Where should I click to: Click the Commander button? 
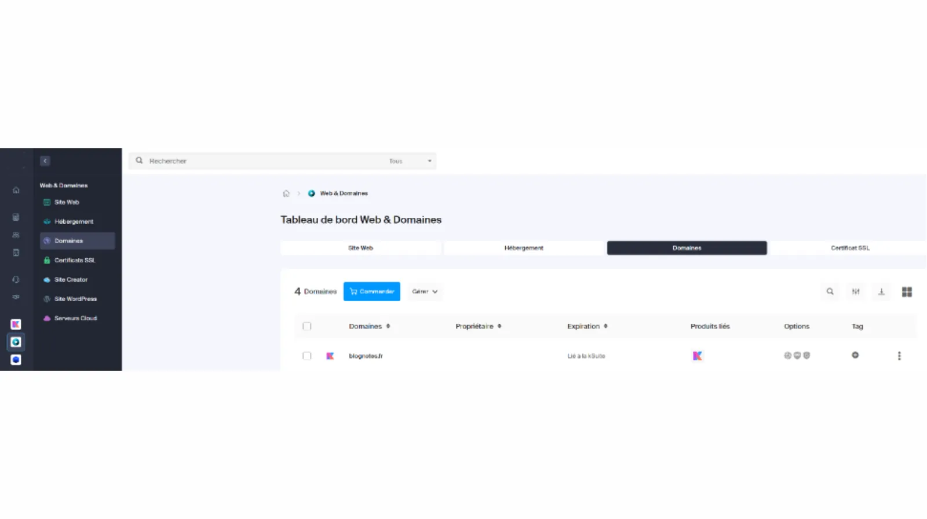point(371,291)
